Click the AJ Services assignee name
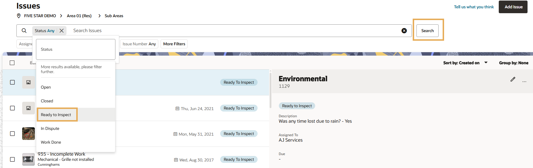Screen dimensions: 533x168 pos(290,140)
